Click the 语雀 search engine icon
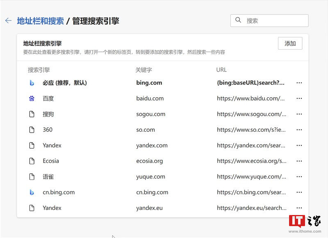Image resolution: width=328 pixels, height=238 pixels. (x=32, y=176)
